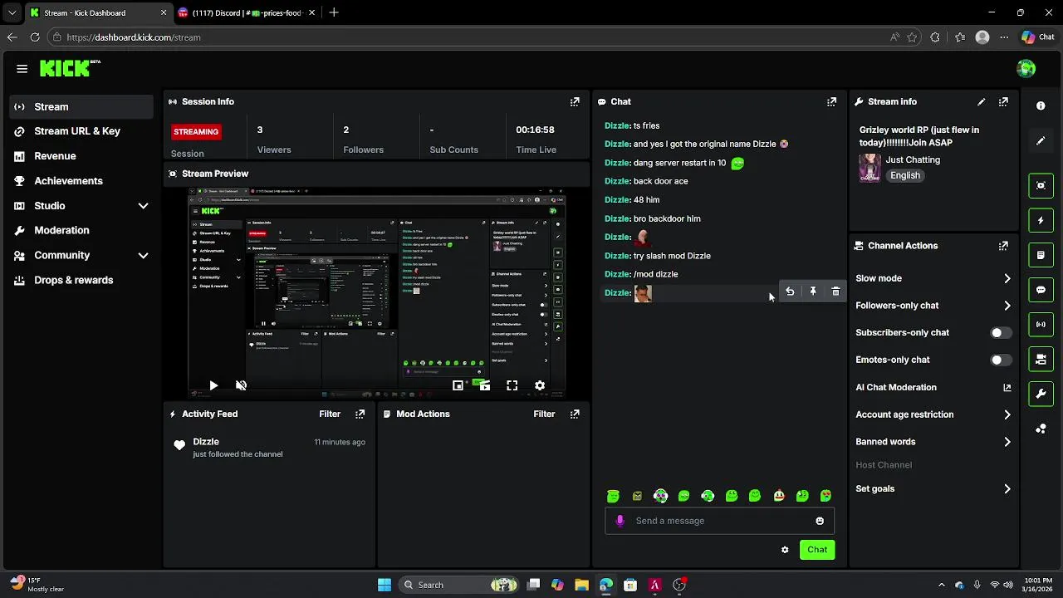
Task: Enable Subscribers-only chat toggle
Action: (x=1001, y=333)
